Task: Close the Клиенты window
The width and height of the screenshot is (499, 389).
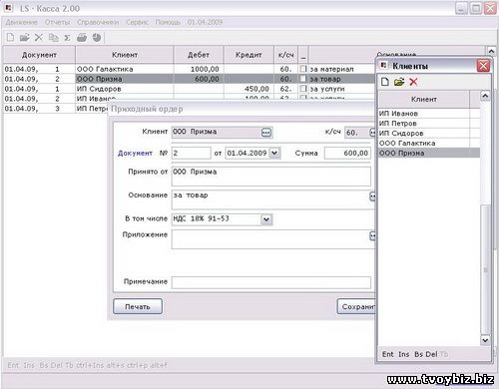Action: [483, 66]
